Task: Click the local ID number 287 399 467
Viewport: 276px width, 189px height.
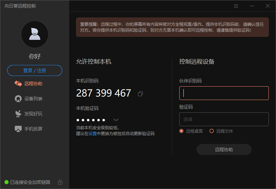Action: tap(103, 93)
